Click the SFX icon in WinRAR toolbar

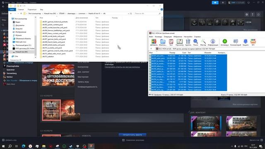(x=253, y=42)
